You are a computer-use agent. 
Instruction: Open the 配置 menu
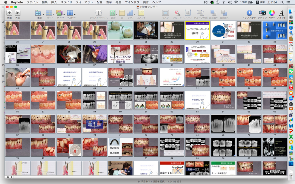coord(99,2)
